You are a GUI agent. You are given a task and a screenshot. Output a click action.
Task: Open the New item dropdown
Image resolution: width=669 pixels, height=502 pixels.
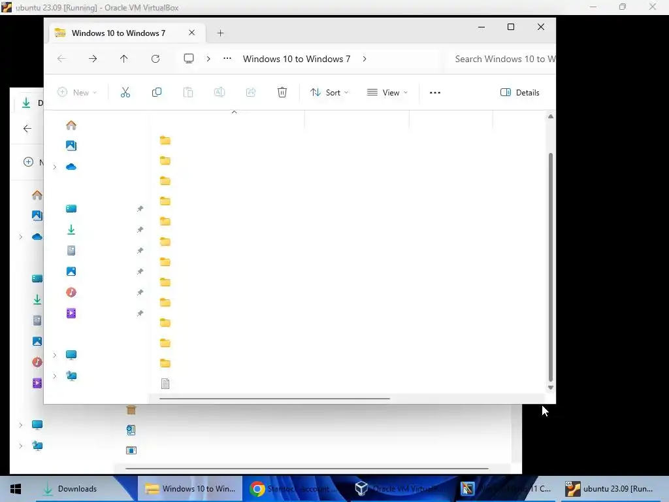click(77, 92)
